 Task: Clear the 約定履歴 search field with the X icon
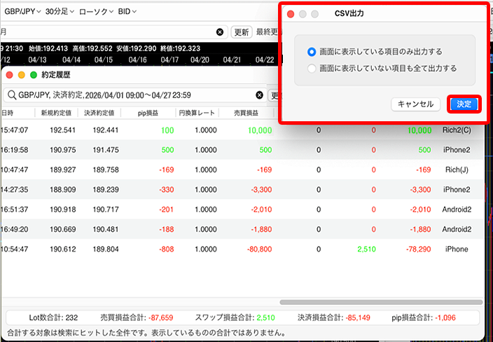(260, 95)
